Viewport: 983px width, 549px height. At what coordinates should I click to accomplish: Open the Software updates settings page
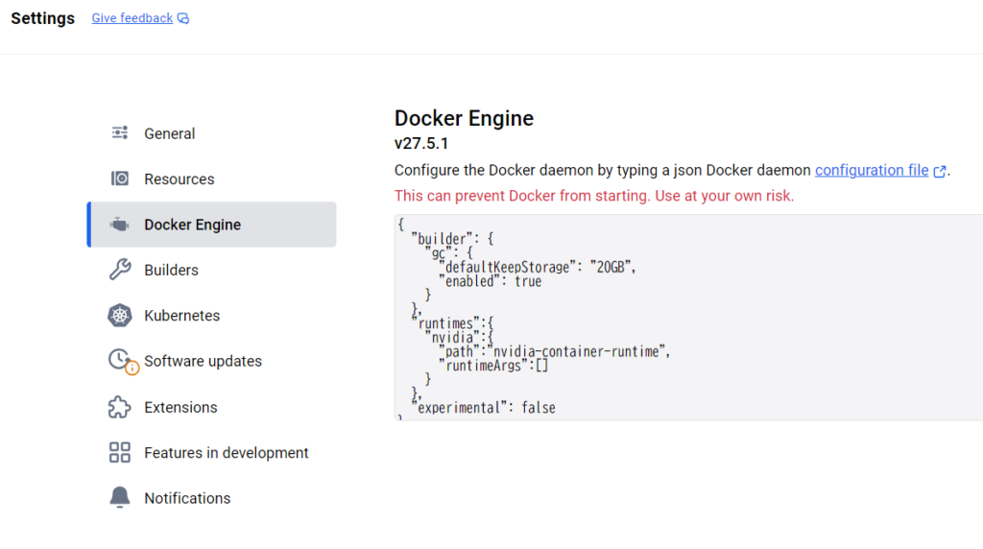pyautogui.click(x=203, y=362)
